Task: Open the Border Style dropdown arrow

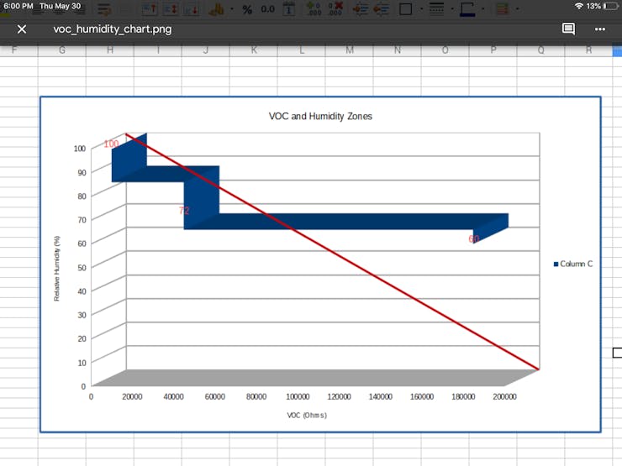Action: coord(452,8)
